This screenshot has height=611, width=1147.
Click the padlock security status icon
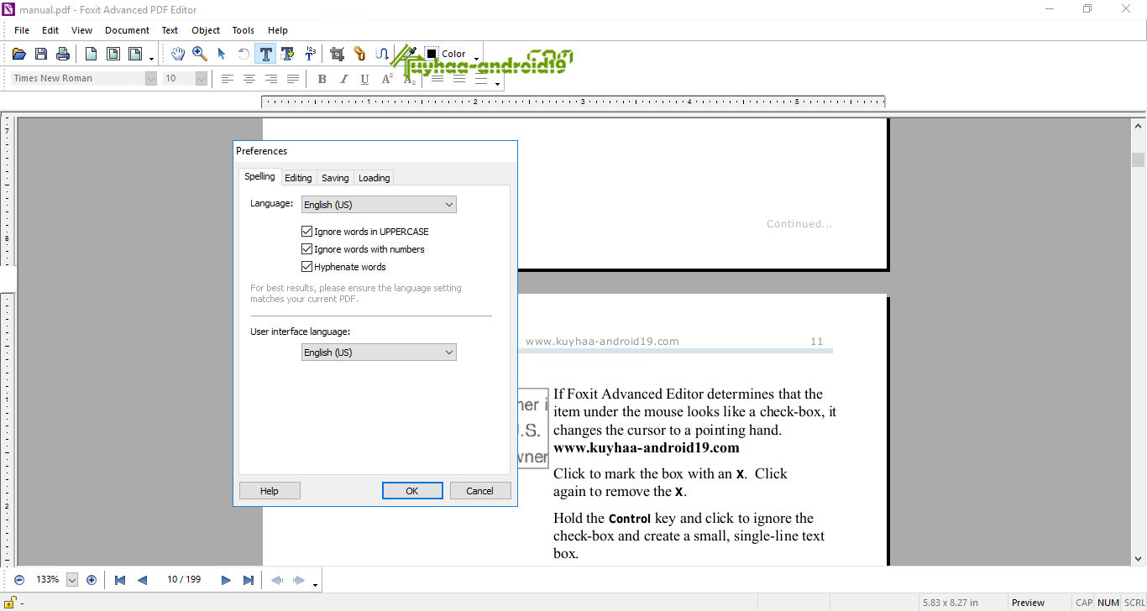coord(11,602)
